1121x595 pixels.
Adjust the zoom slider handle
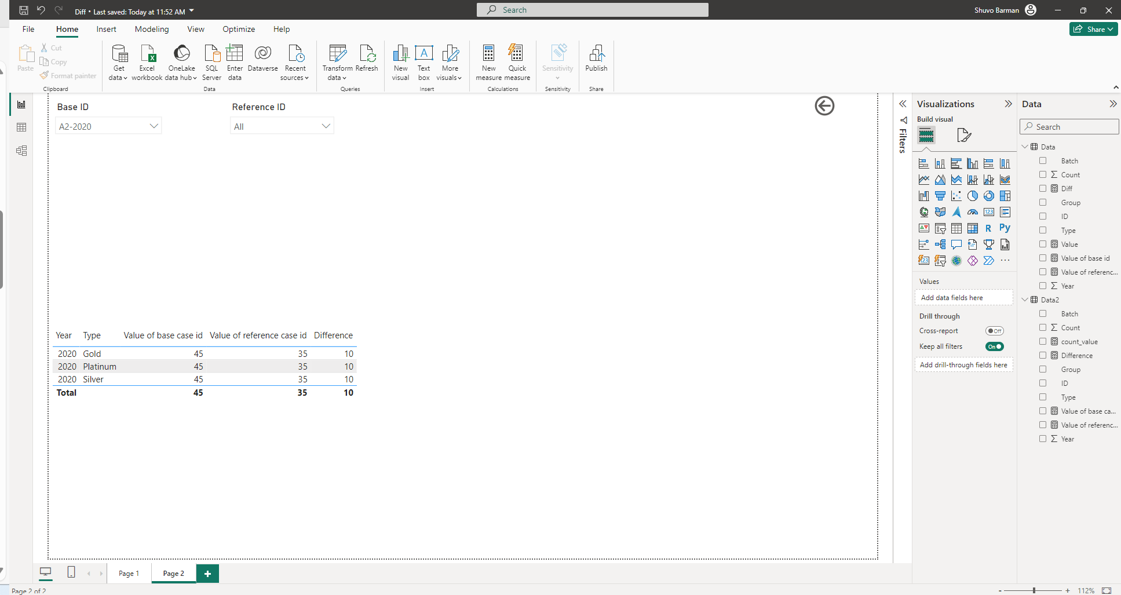point(1034,590)
